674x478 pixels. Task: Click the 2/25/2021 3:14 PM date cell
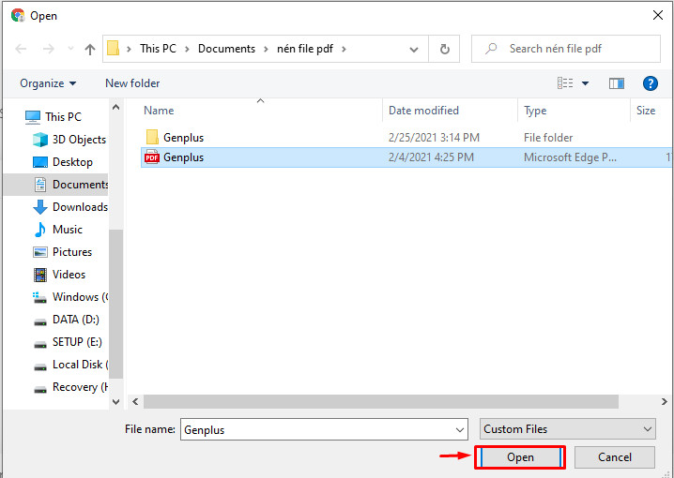(x=434, y=137)
